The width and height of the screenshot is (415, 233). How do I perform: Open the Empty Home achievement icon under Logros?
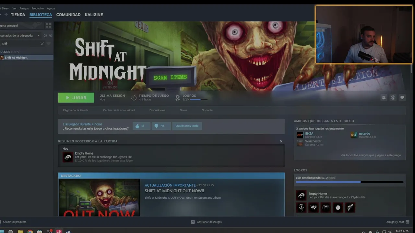point(301,195)
